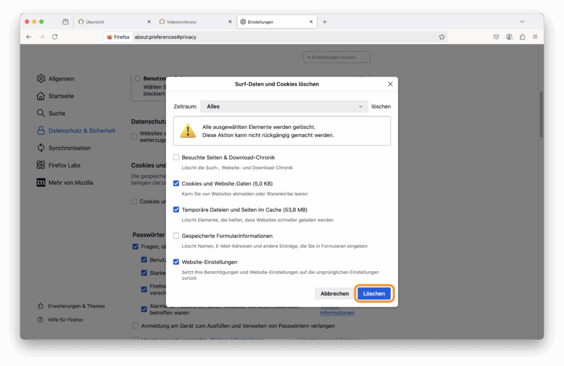Open Allgemein settings category
Screen dimensions: 564x366
click(56, 78)
